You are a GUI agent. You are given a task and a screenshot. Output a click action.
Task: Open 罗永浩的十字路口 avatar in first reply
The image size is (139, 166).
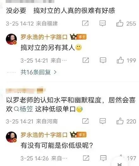[x=11, y=39]
